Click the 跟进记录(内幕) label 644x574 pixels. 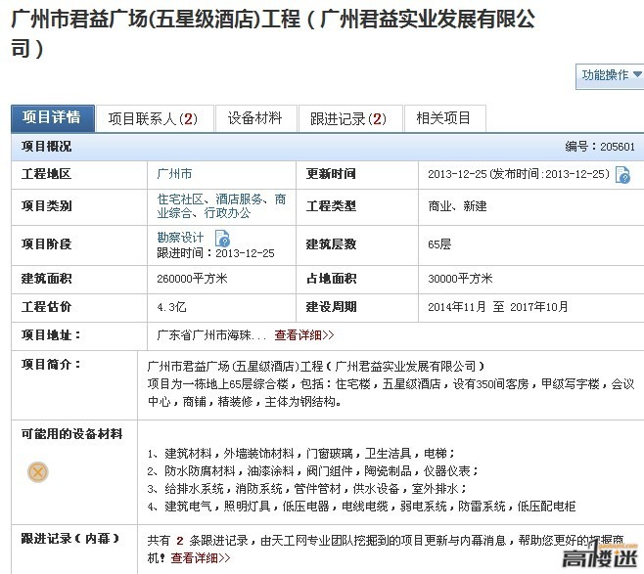(70, 538)
